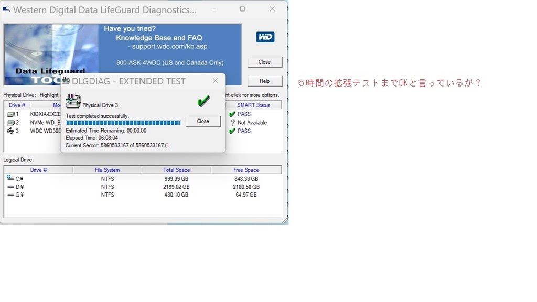
Task: Click Test completed successfully message
Action: click(x=97, y=116)
